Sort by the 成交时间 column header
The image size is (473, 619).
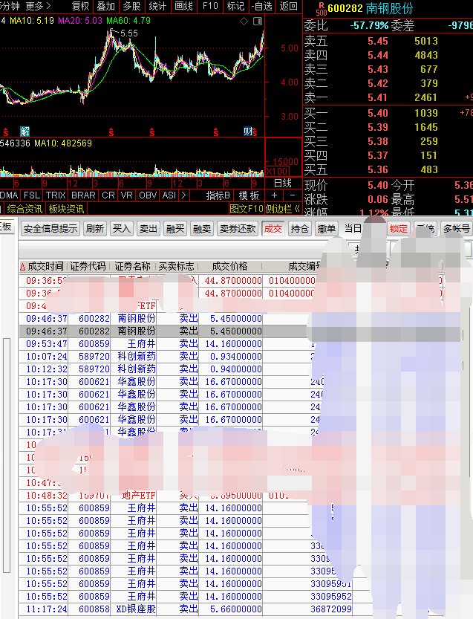tap(43, 267)
